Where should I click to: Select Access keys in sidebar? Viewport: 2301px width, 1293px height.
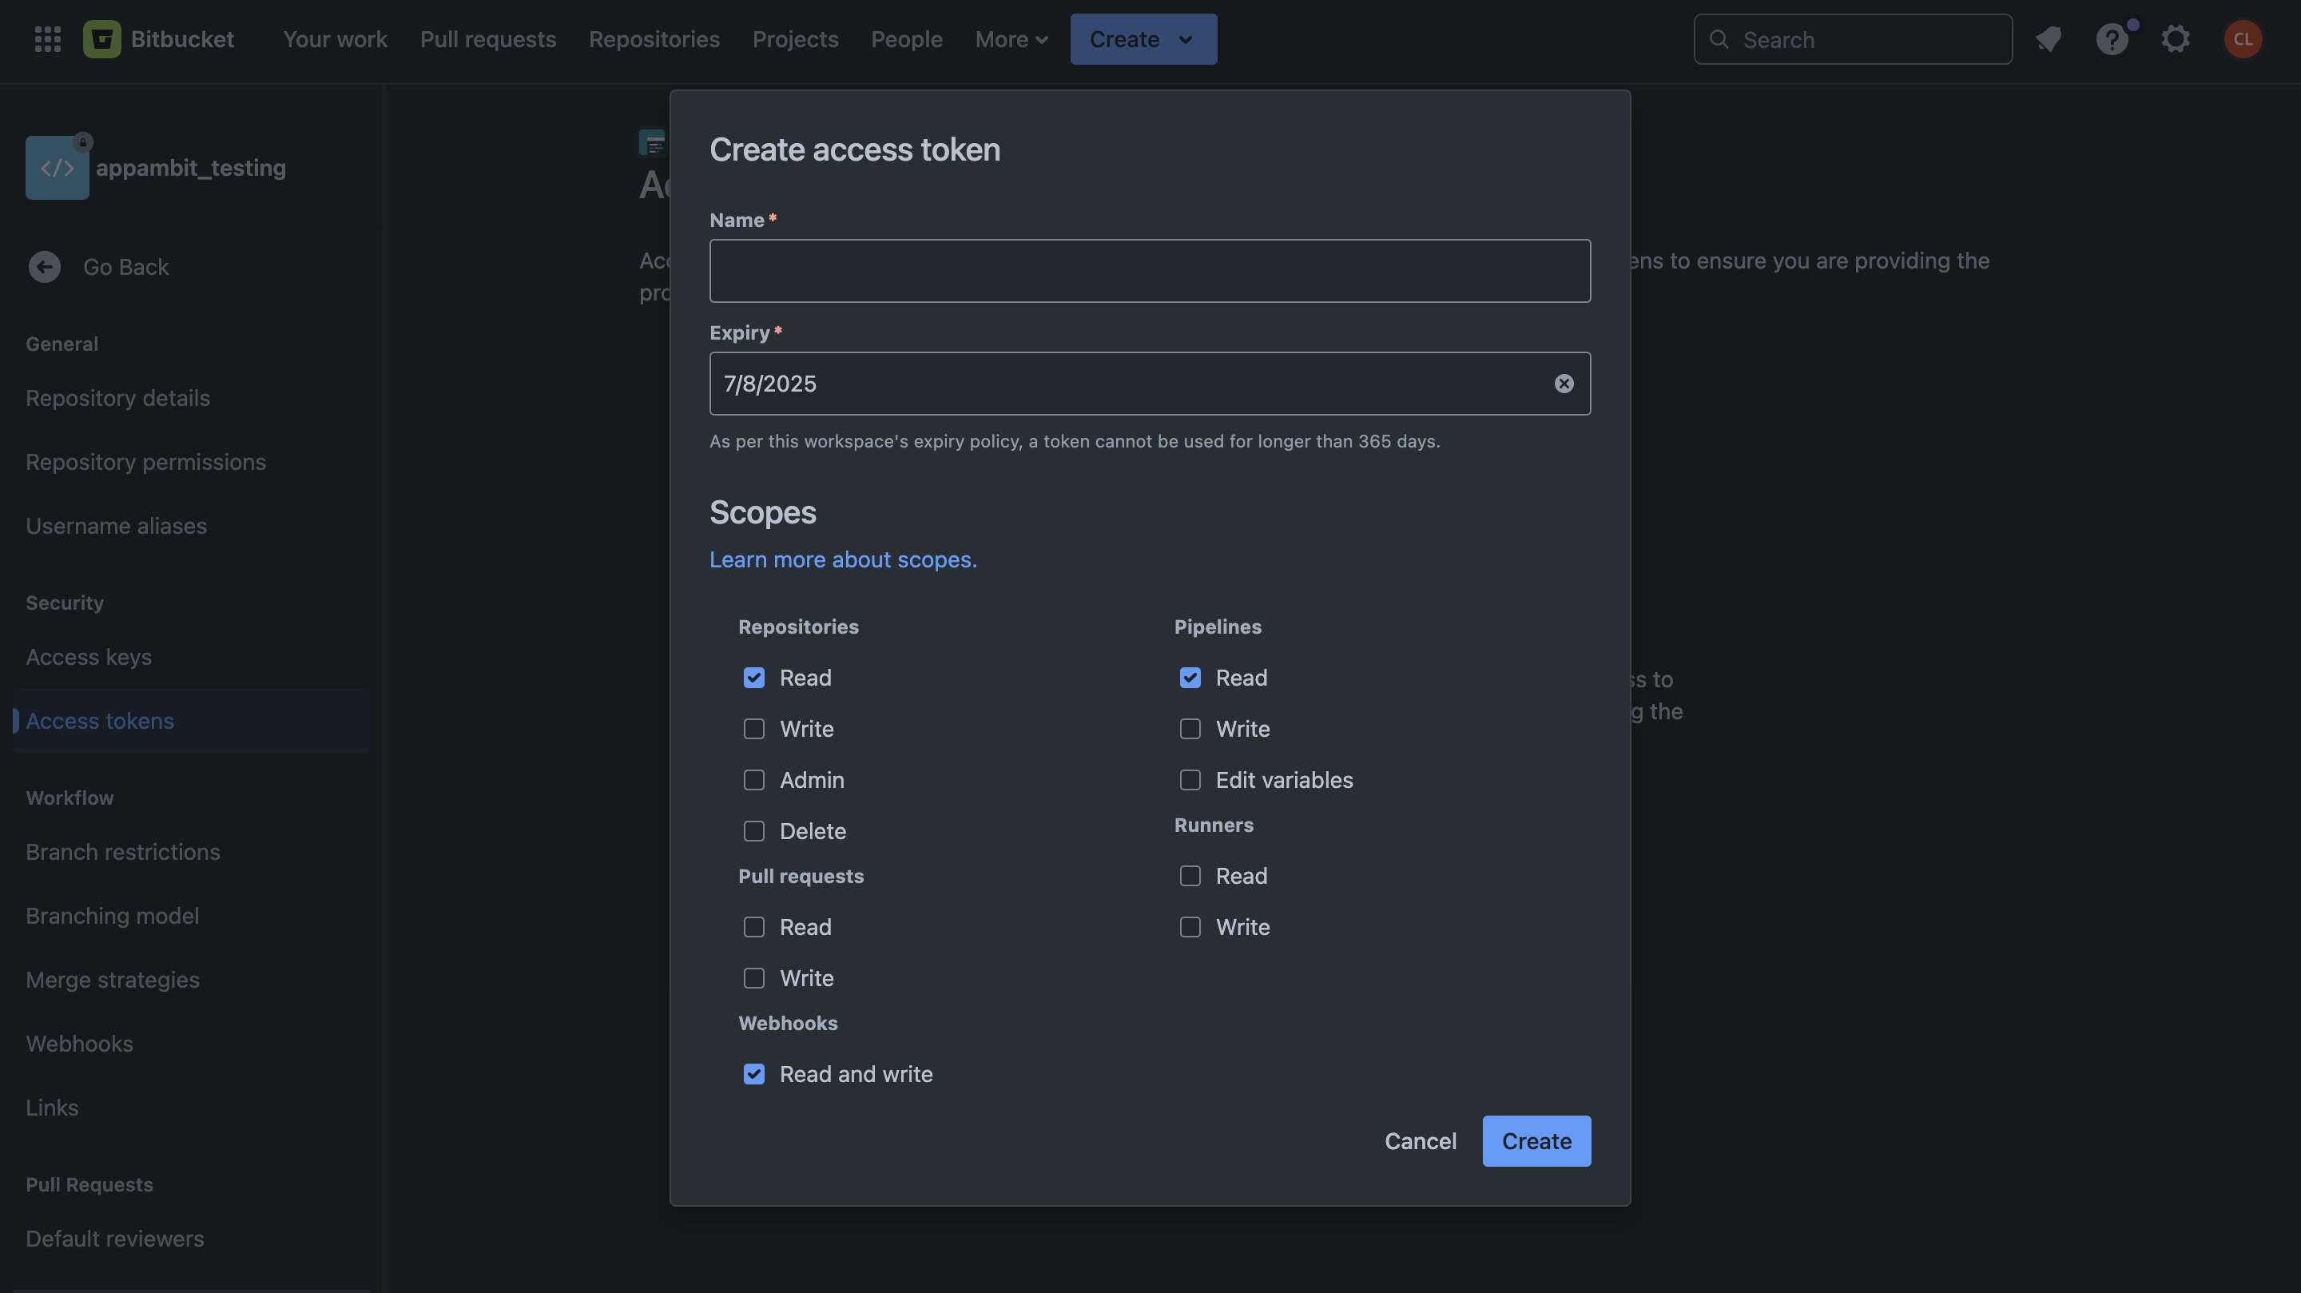pyautogui.click(x=89, y=657)
